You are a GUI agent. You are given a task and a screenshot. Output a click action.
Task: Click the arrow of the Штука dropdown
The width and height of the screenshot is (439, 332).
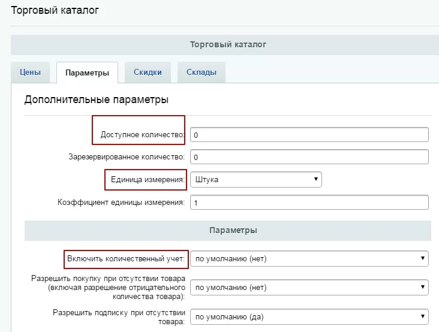[316, 179]
